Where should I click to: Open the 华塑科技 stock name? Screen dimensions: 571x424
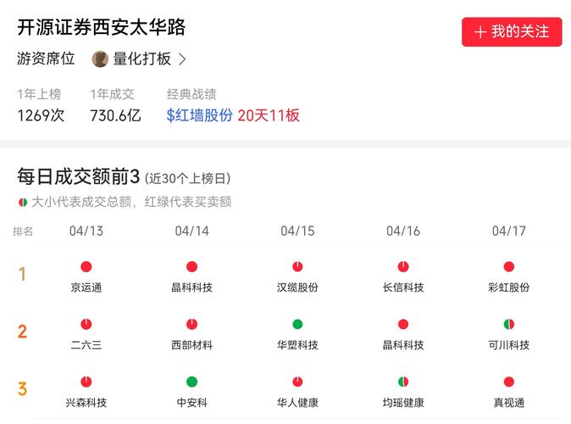click(x=297, y=345)
